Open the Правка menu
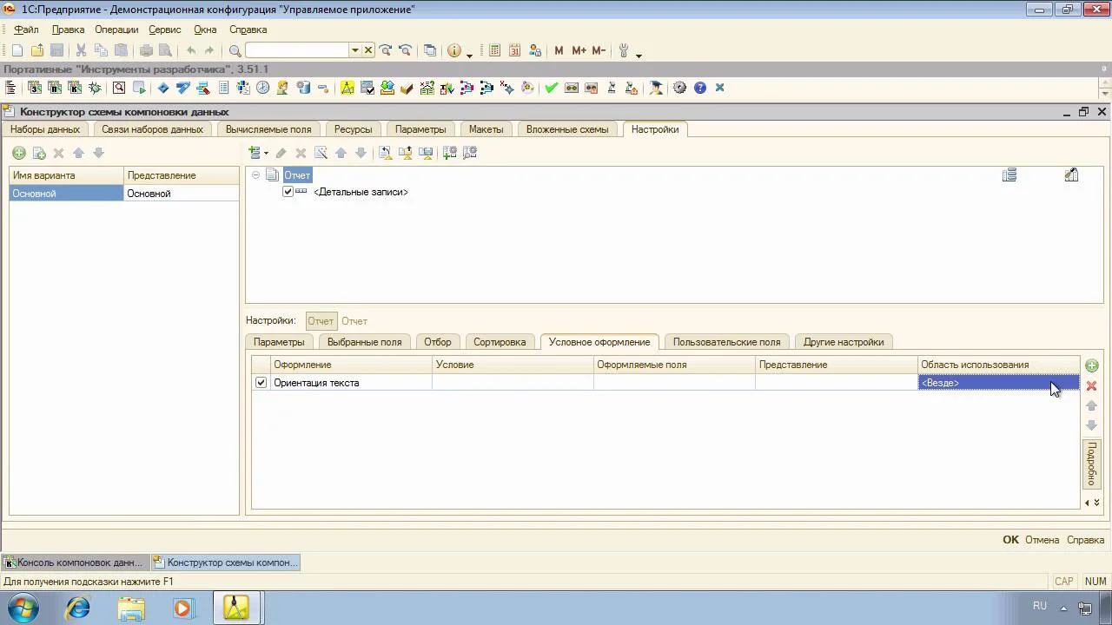The height and width of the screenshot is (625, 1112). point(68,30)
